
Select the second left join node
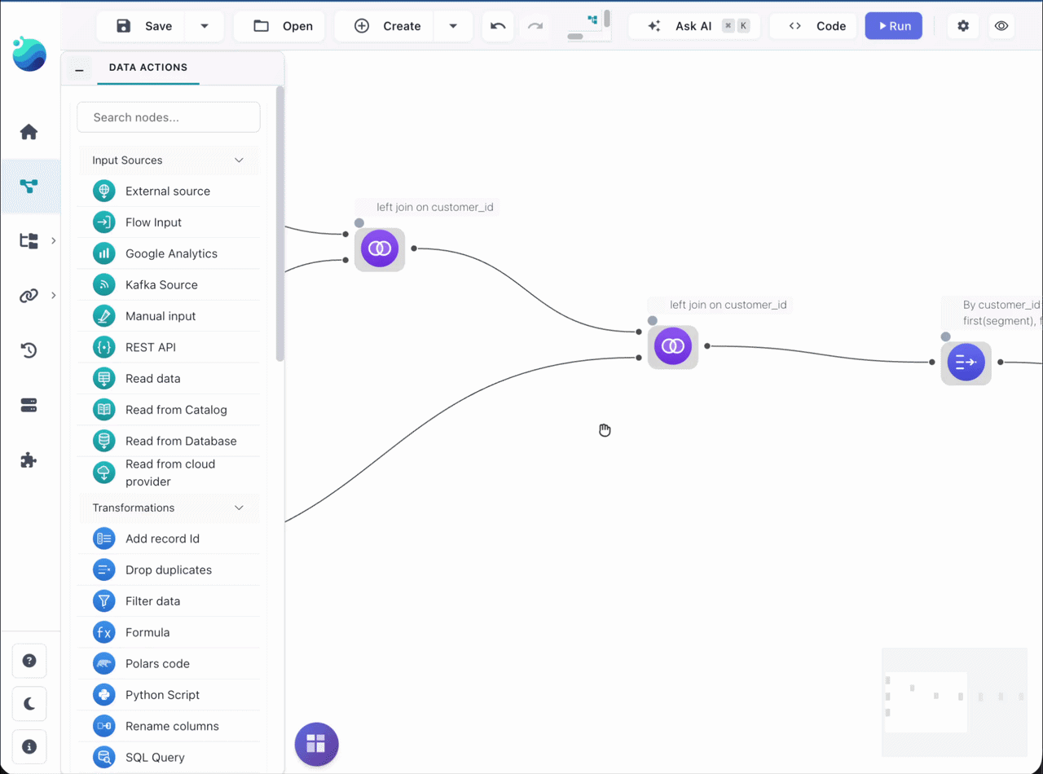click(673, 347)
